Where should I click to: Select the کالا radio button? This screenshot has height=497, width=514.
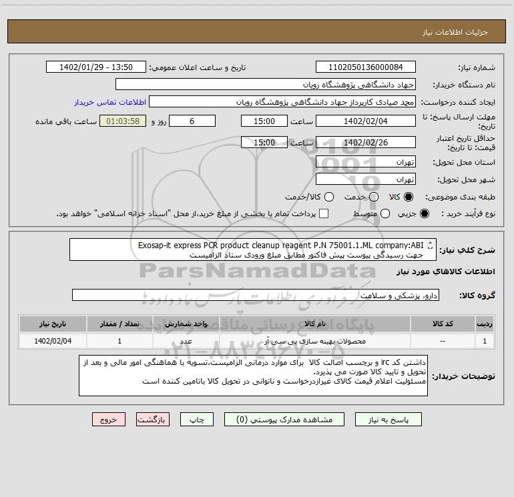(x=409, y=197)
